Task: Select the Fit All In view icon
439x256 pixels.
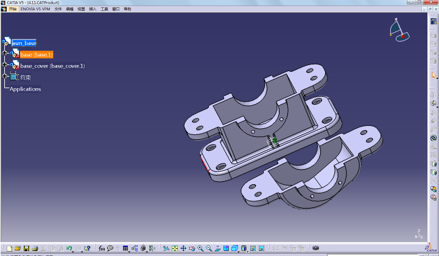Action: pos(175,248)
